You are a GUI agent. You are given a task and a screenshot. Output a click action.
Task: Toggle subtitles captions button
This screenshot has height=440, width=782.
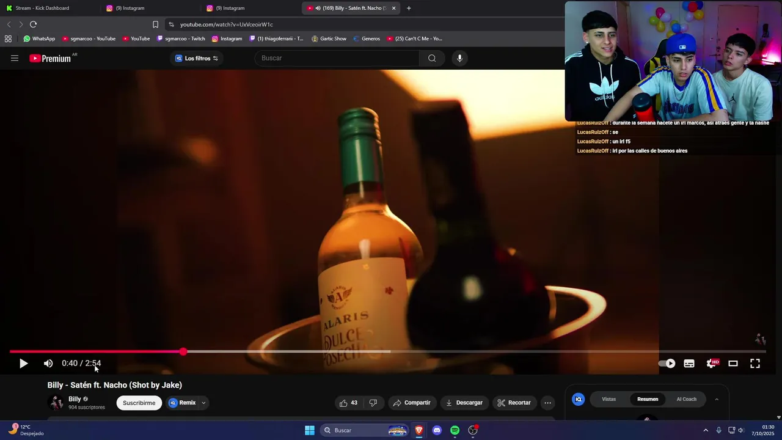[689, 364]
